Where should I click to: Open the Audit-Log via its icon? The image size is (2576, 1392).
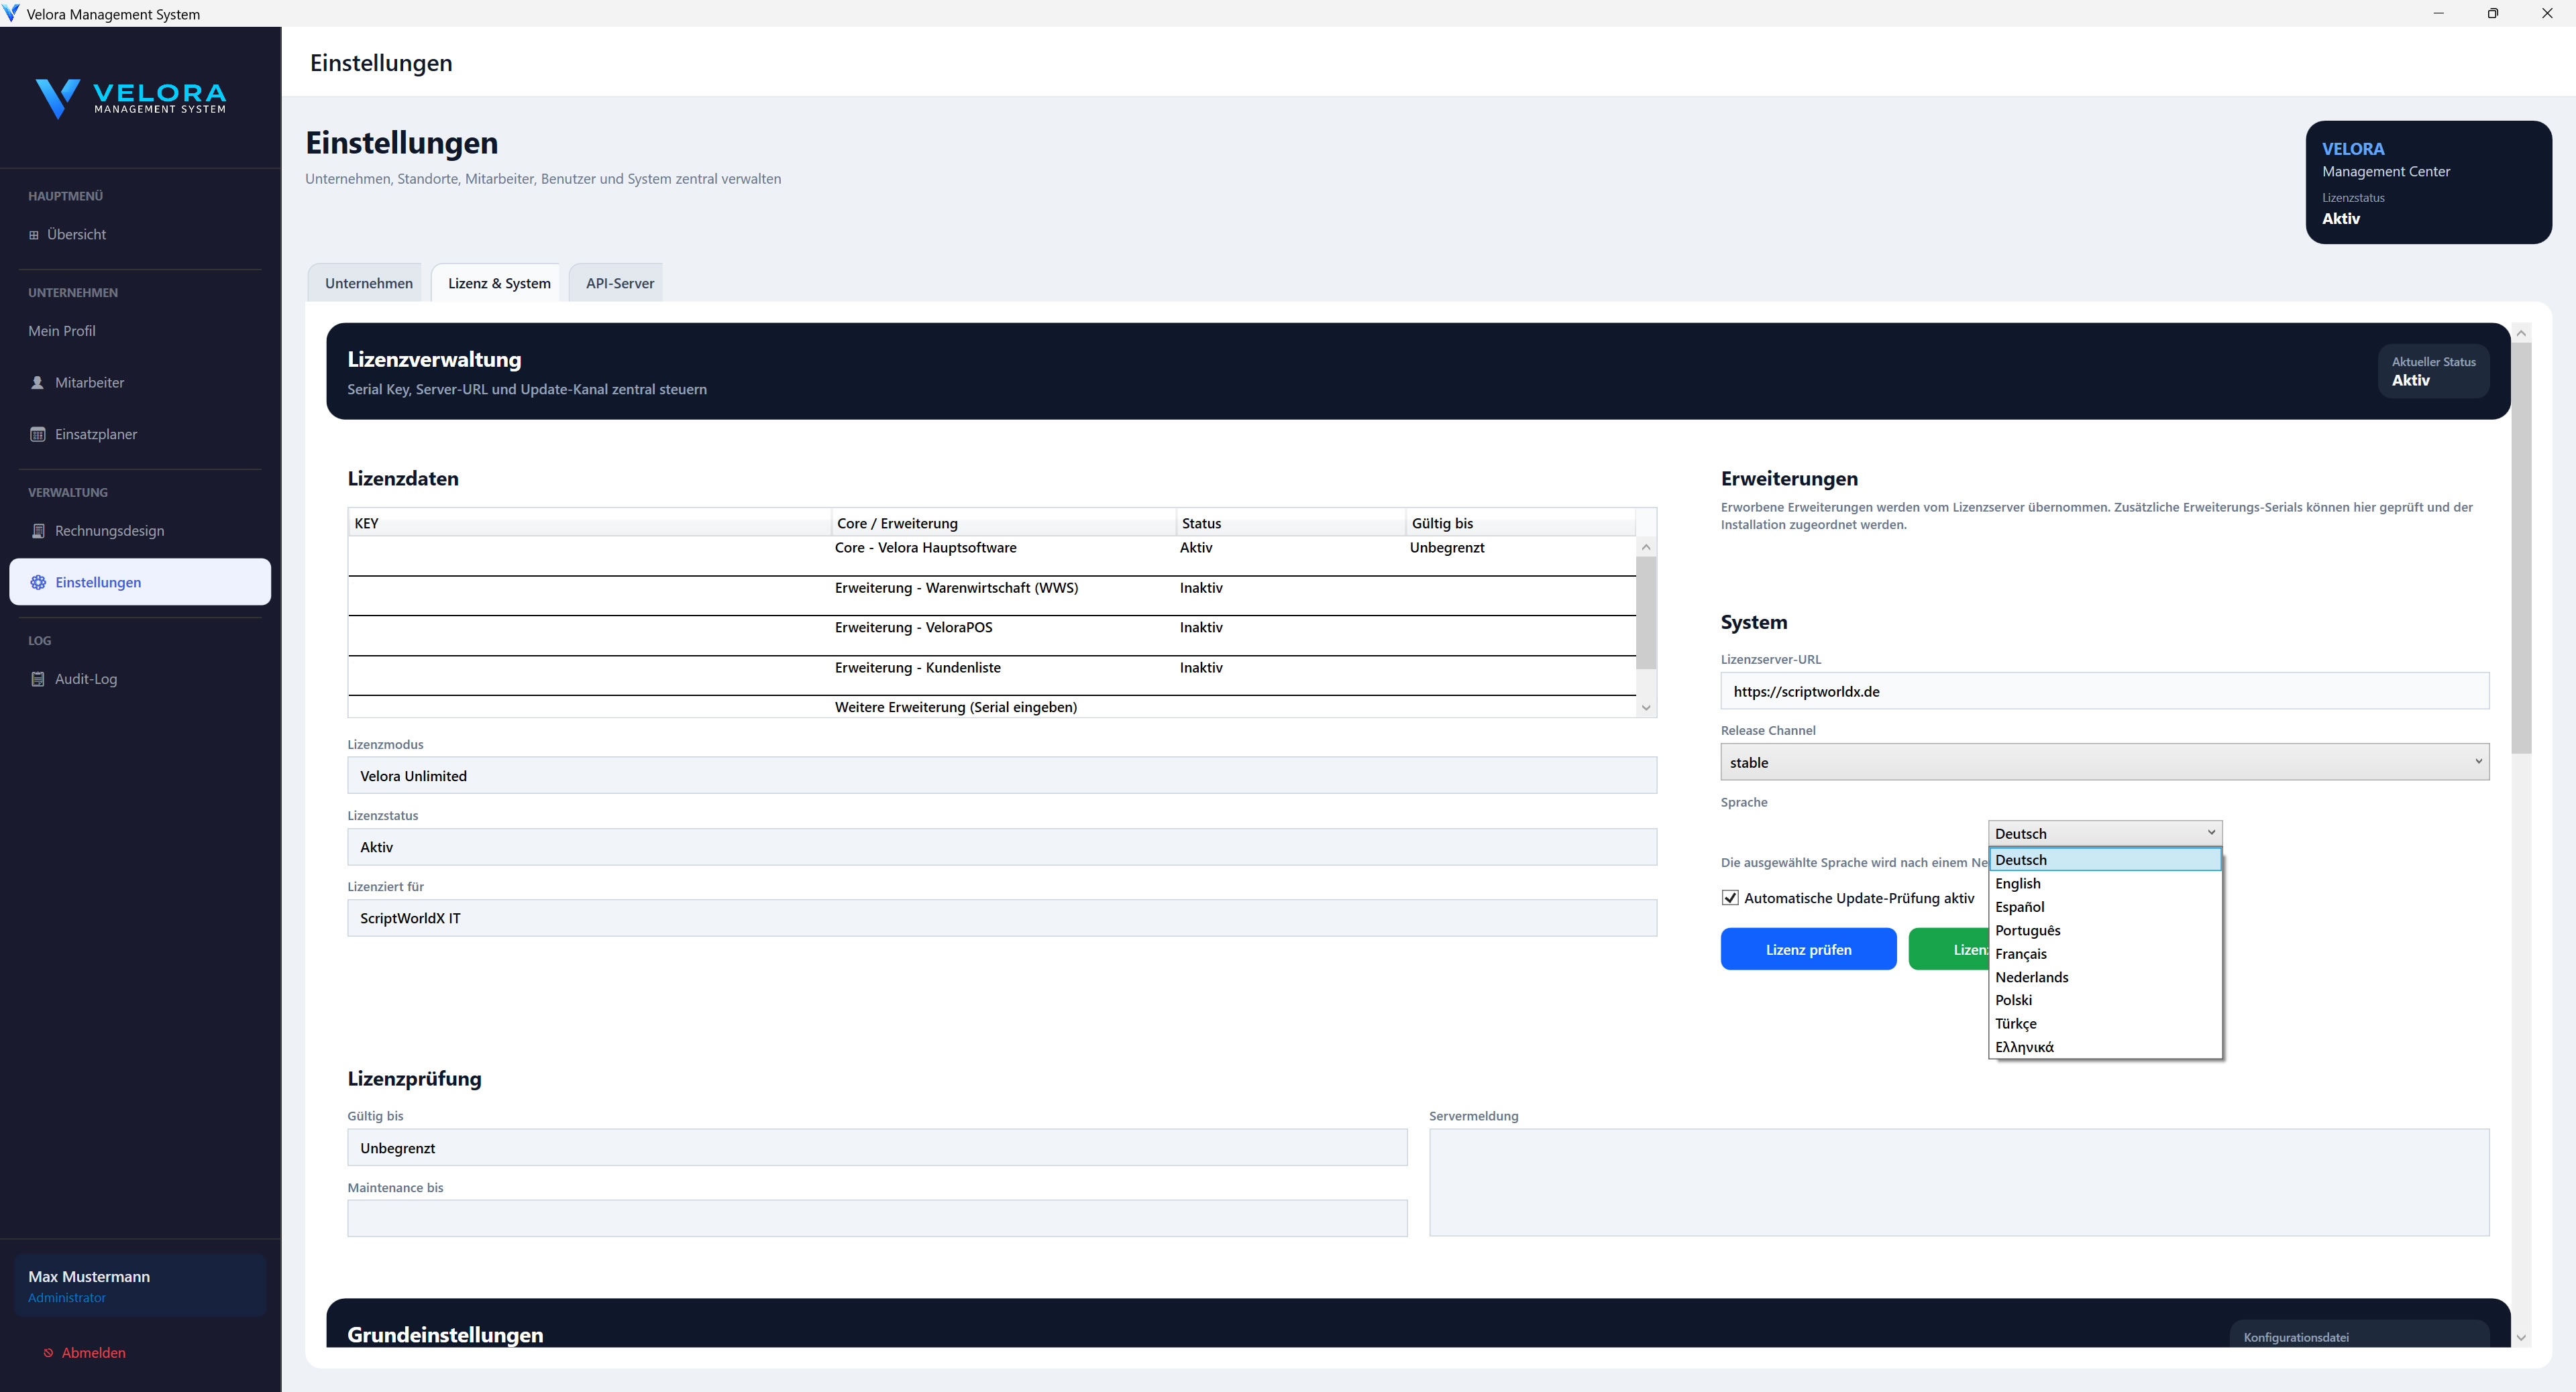tap(37, 679)
